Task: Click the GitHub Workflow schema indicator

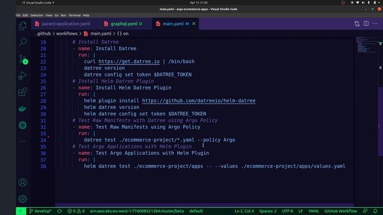Action: [x=341, y=211]
